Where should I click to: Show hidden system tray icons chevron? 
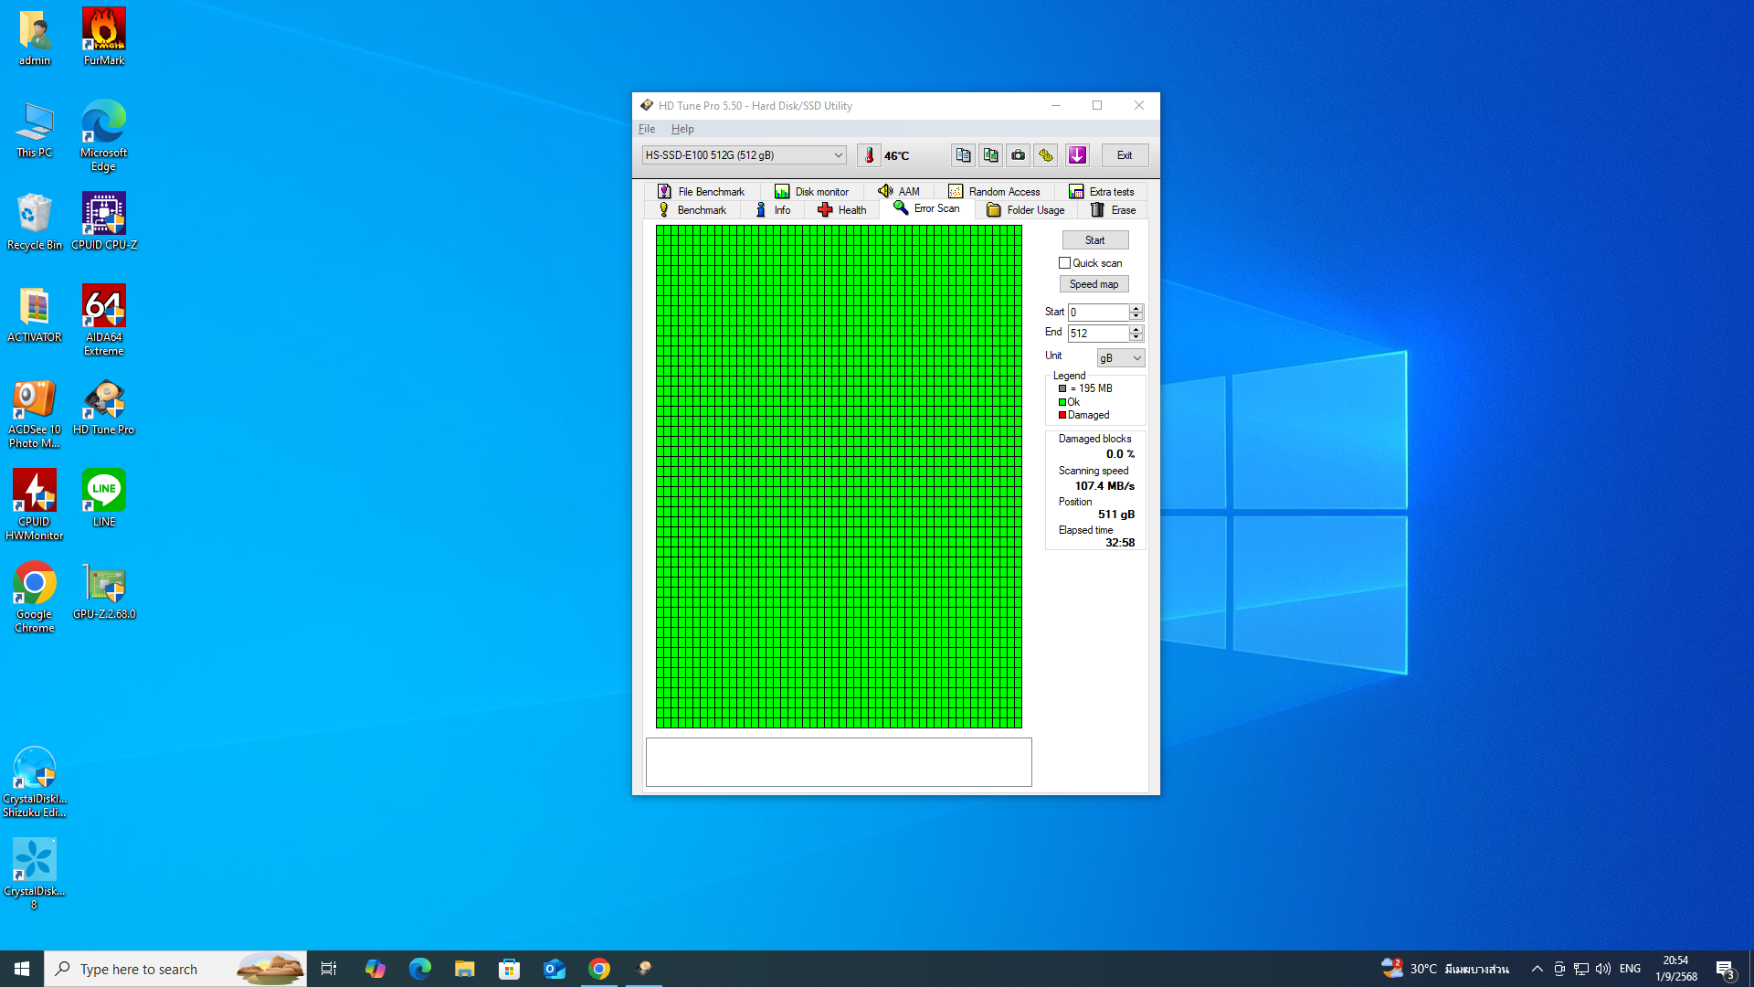pos(1537,969)
